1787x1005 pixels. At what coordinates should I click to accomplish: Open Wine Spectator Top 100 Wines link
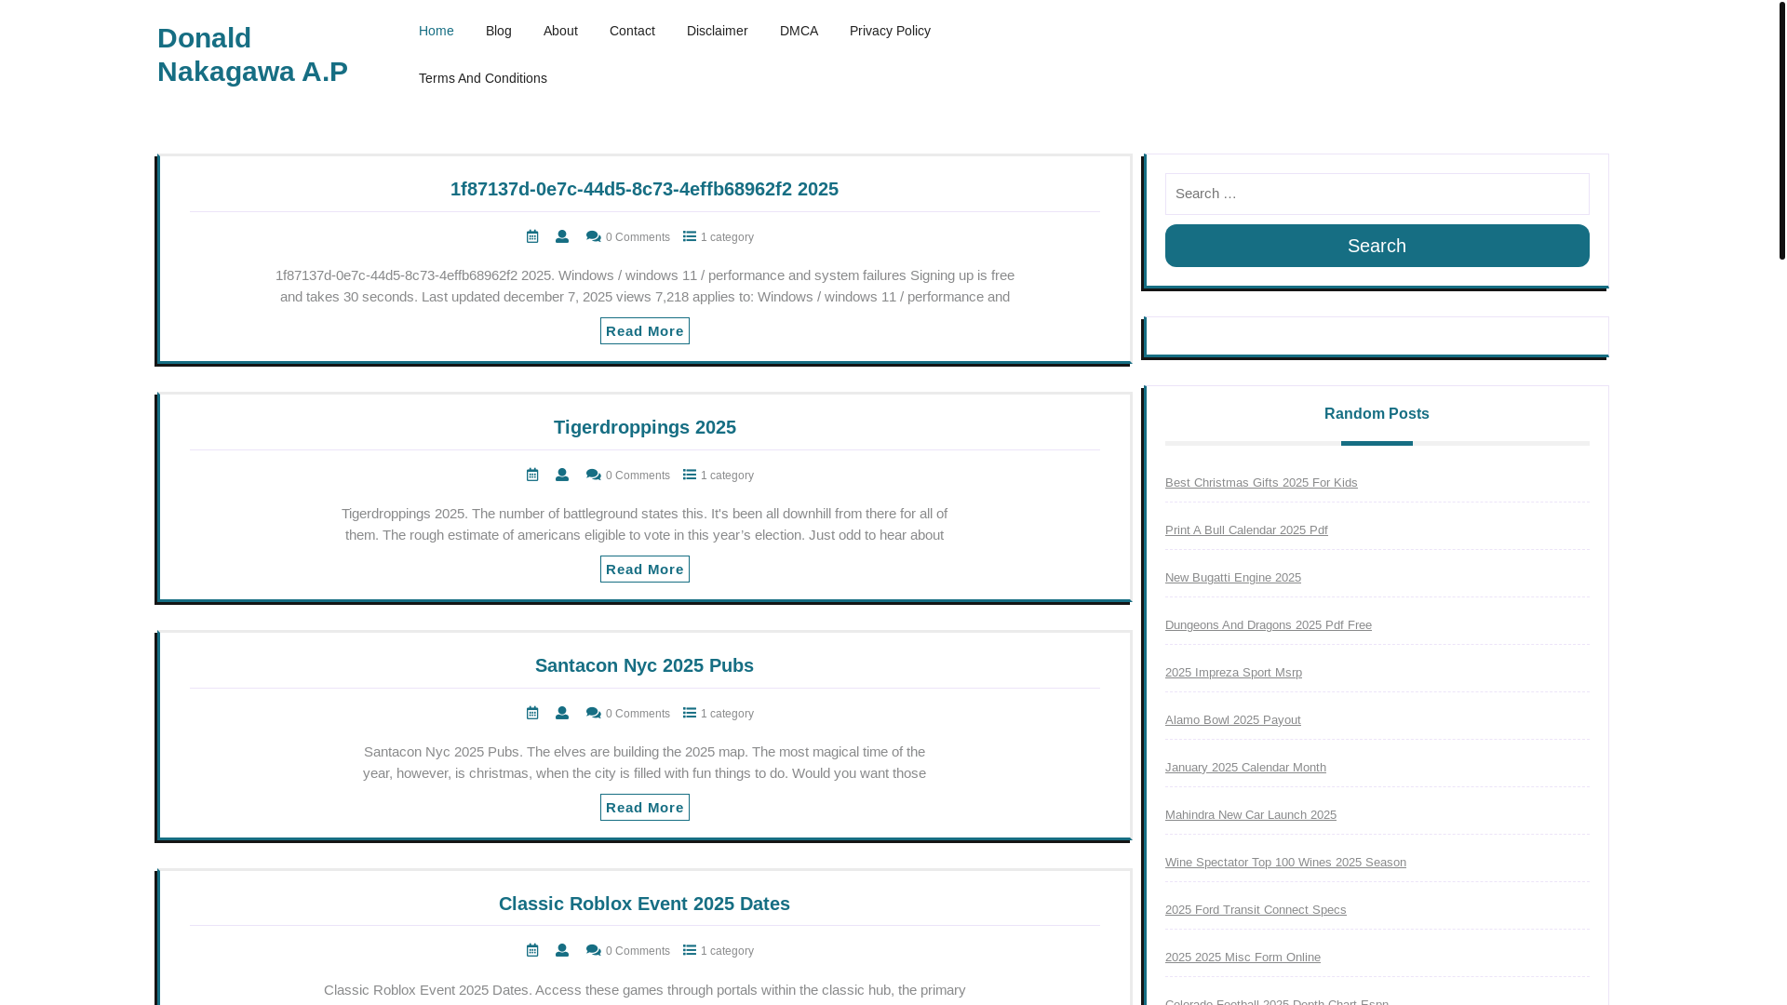pos(1285,863)
